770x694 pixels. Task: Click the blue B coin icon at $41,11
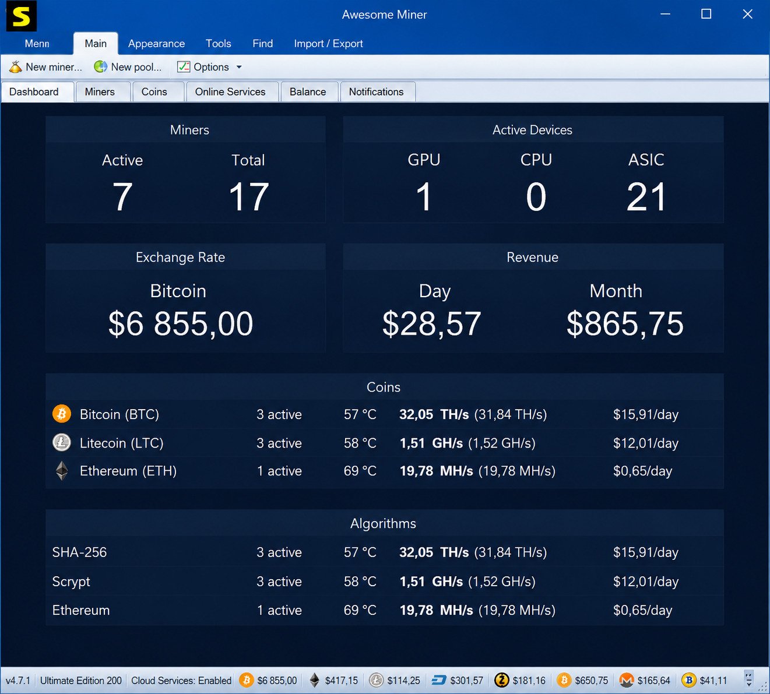689,680
